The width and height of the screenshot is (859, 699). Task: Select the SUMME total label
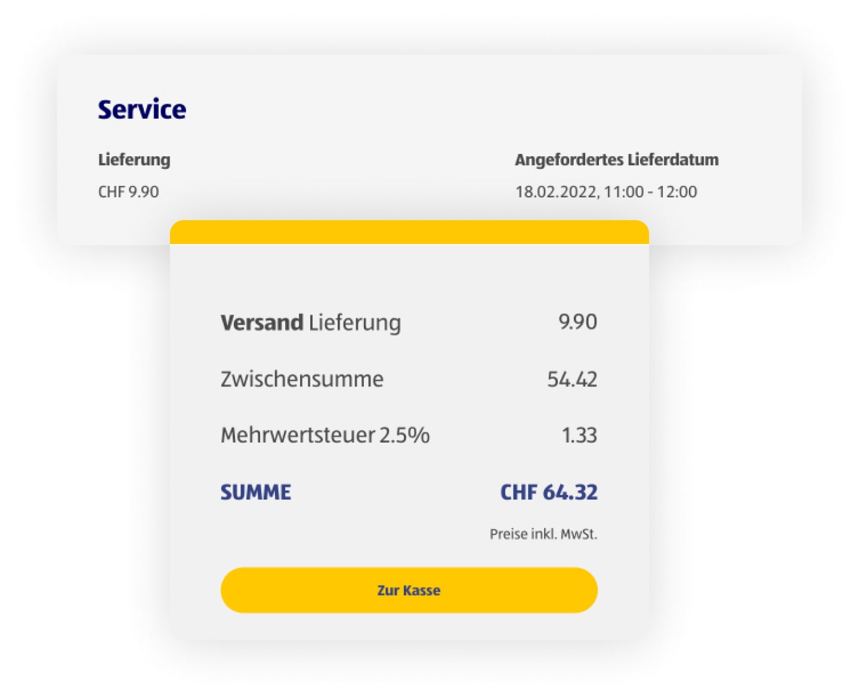(255, 492)
